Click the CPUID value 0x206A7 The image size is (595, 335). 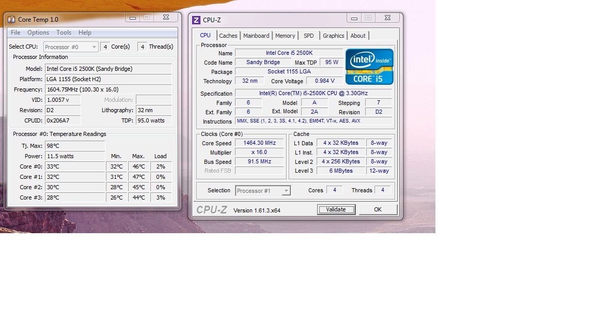[62, 120]
